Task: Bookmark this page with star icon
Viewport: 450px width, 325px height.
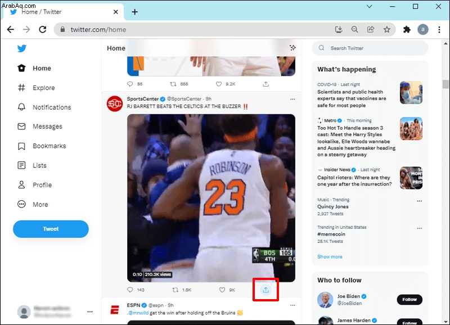Action: 387,29
